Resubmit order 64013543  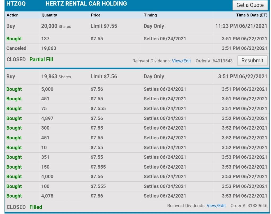tap(252, 61)
